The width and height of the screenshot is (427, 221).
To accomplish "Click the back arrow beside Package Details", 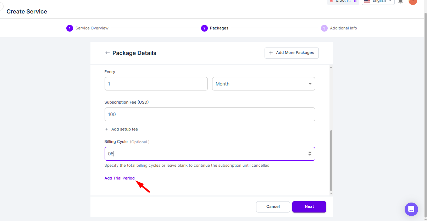I will [x=107, y=53].
